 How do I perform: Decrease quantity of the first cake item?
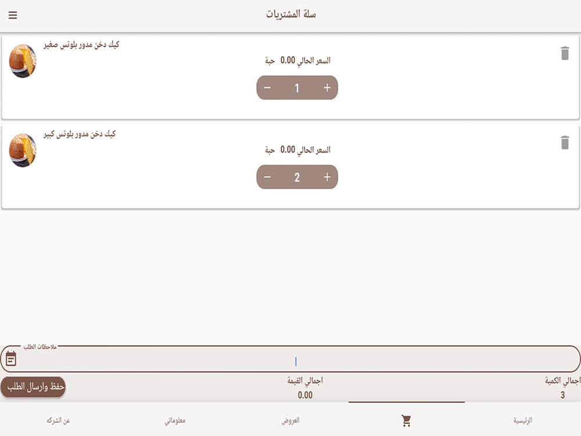click(267, 88)
